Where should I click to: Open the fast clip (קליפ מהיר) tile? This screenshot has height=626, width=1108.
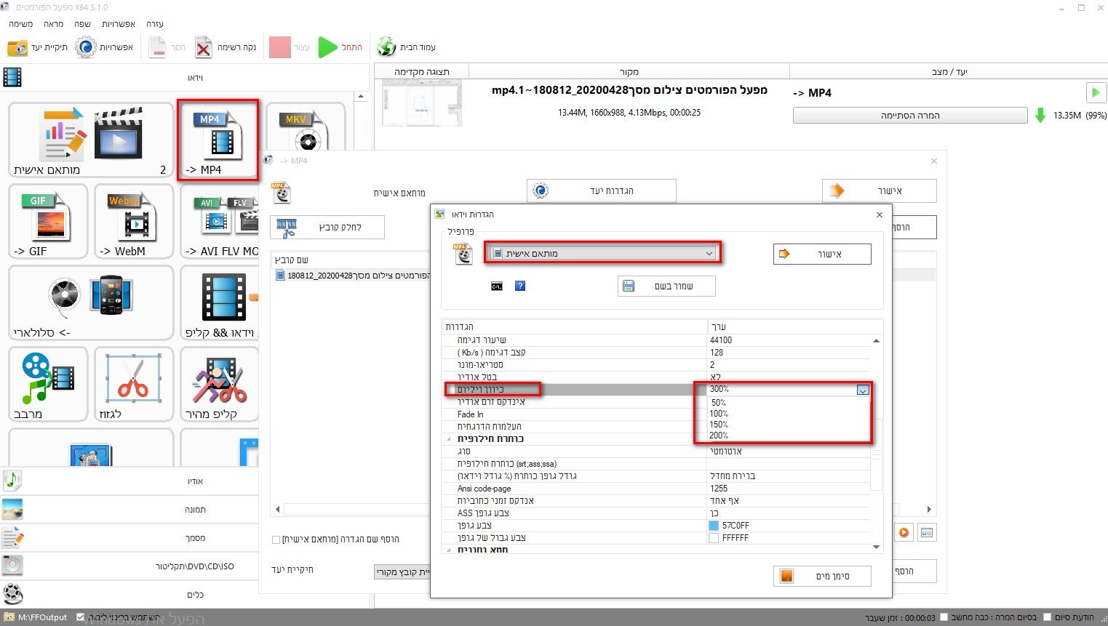220,385
